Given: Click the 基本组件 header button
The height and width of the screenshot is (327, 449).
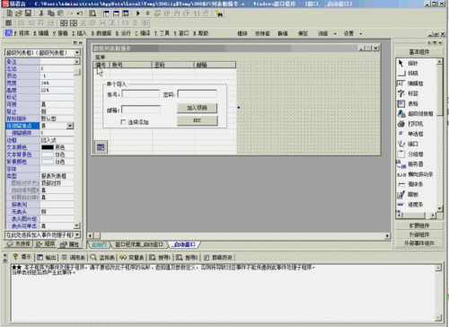Looking at the screenshot, I should (x=419, y=52).
